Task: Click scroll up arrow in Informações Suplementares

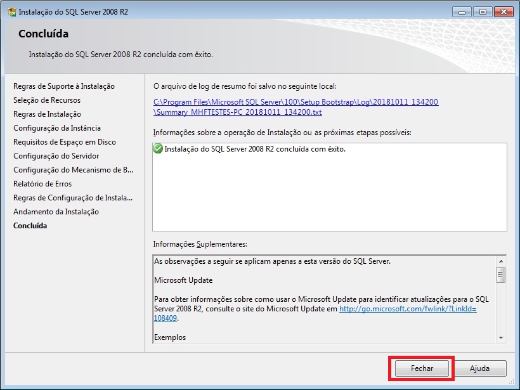Action: [501, 261]
